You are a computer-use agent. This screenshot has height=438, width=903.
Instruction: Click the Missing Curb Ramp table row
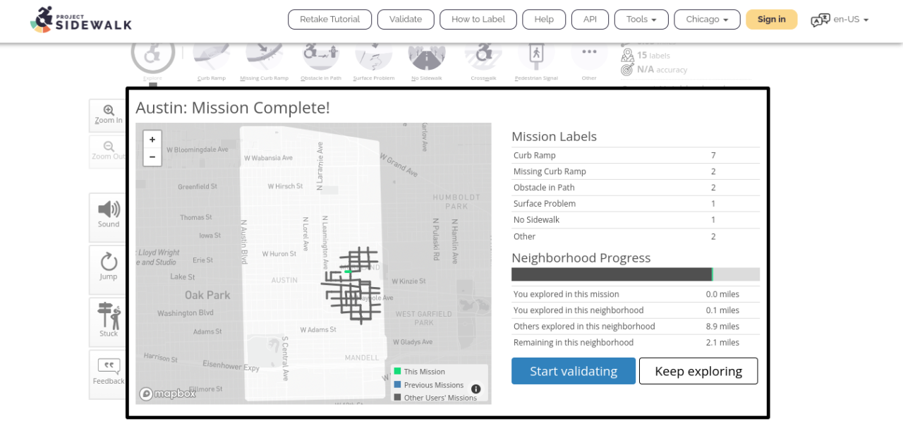pyautogui.click(x=636, y=171)
